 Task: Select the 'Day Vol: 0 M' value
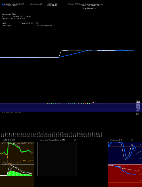pos(89,8)
